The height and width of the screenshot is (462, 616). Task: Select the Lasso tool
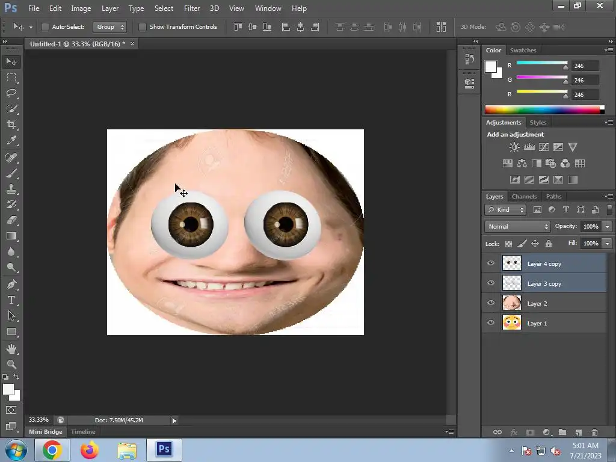tap(11, 93)
